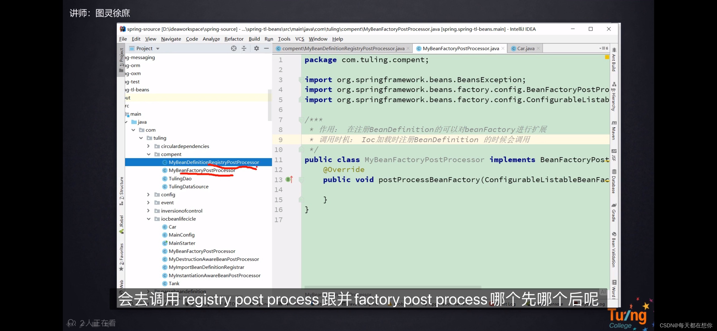Open the File menu

[x=123, y=39]
